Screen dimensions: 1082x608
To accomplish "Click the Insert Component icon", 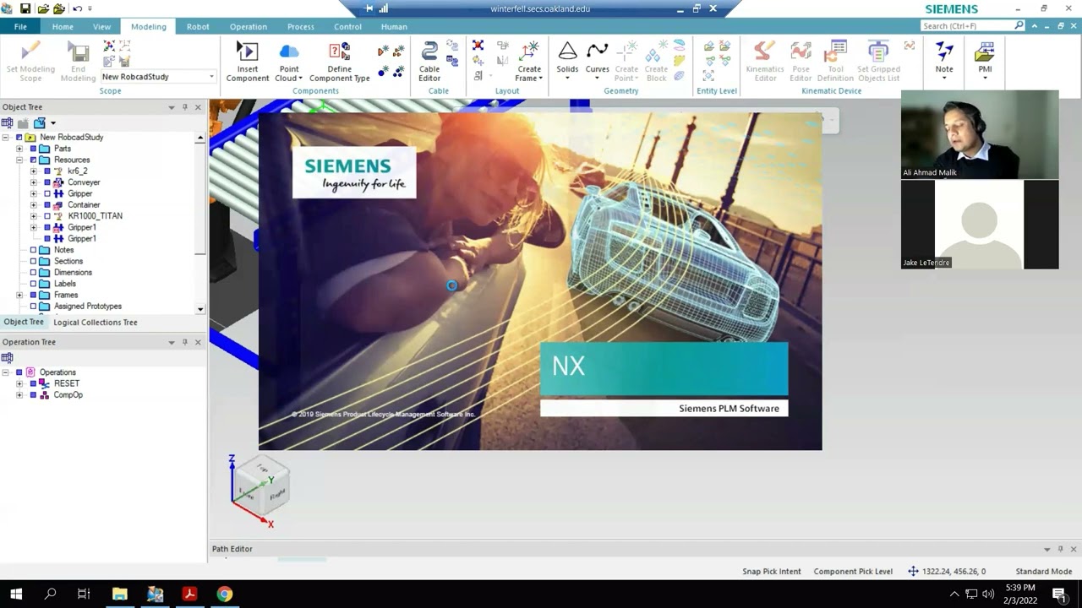I will (247, 61).
